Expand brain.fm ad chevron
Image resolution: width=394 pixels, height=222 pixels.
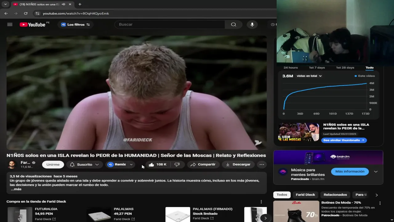click(376, 172)
